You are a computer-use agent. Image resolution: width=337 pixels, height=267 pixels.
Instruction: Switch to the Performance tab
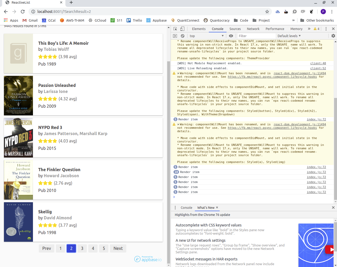[x=275, y=29]
